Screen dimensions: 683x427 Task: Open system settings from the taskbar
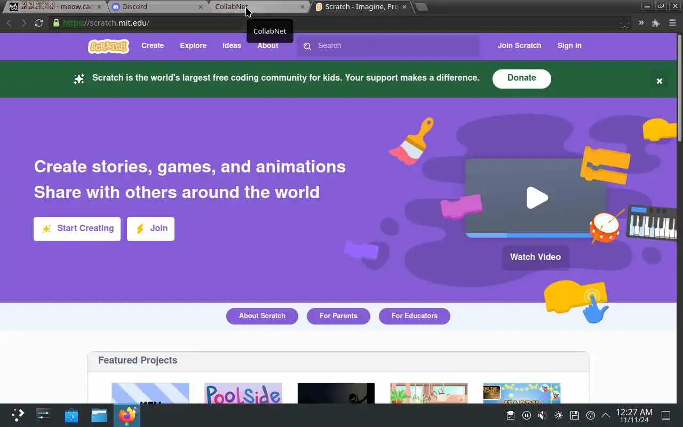click(x=43, y=415)
